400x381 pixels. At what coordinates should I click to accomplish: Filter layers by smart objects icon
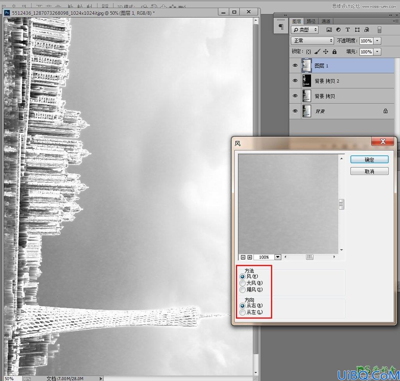pyautogui.click(x=366, y=30)
